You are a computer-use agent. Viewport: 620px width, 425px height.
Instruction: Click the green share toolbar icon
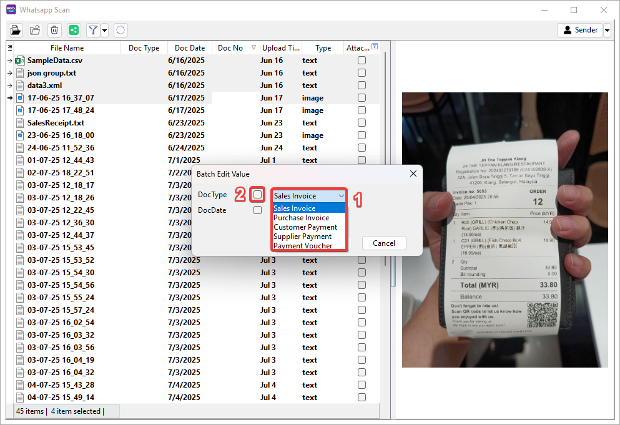(74, 30)
